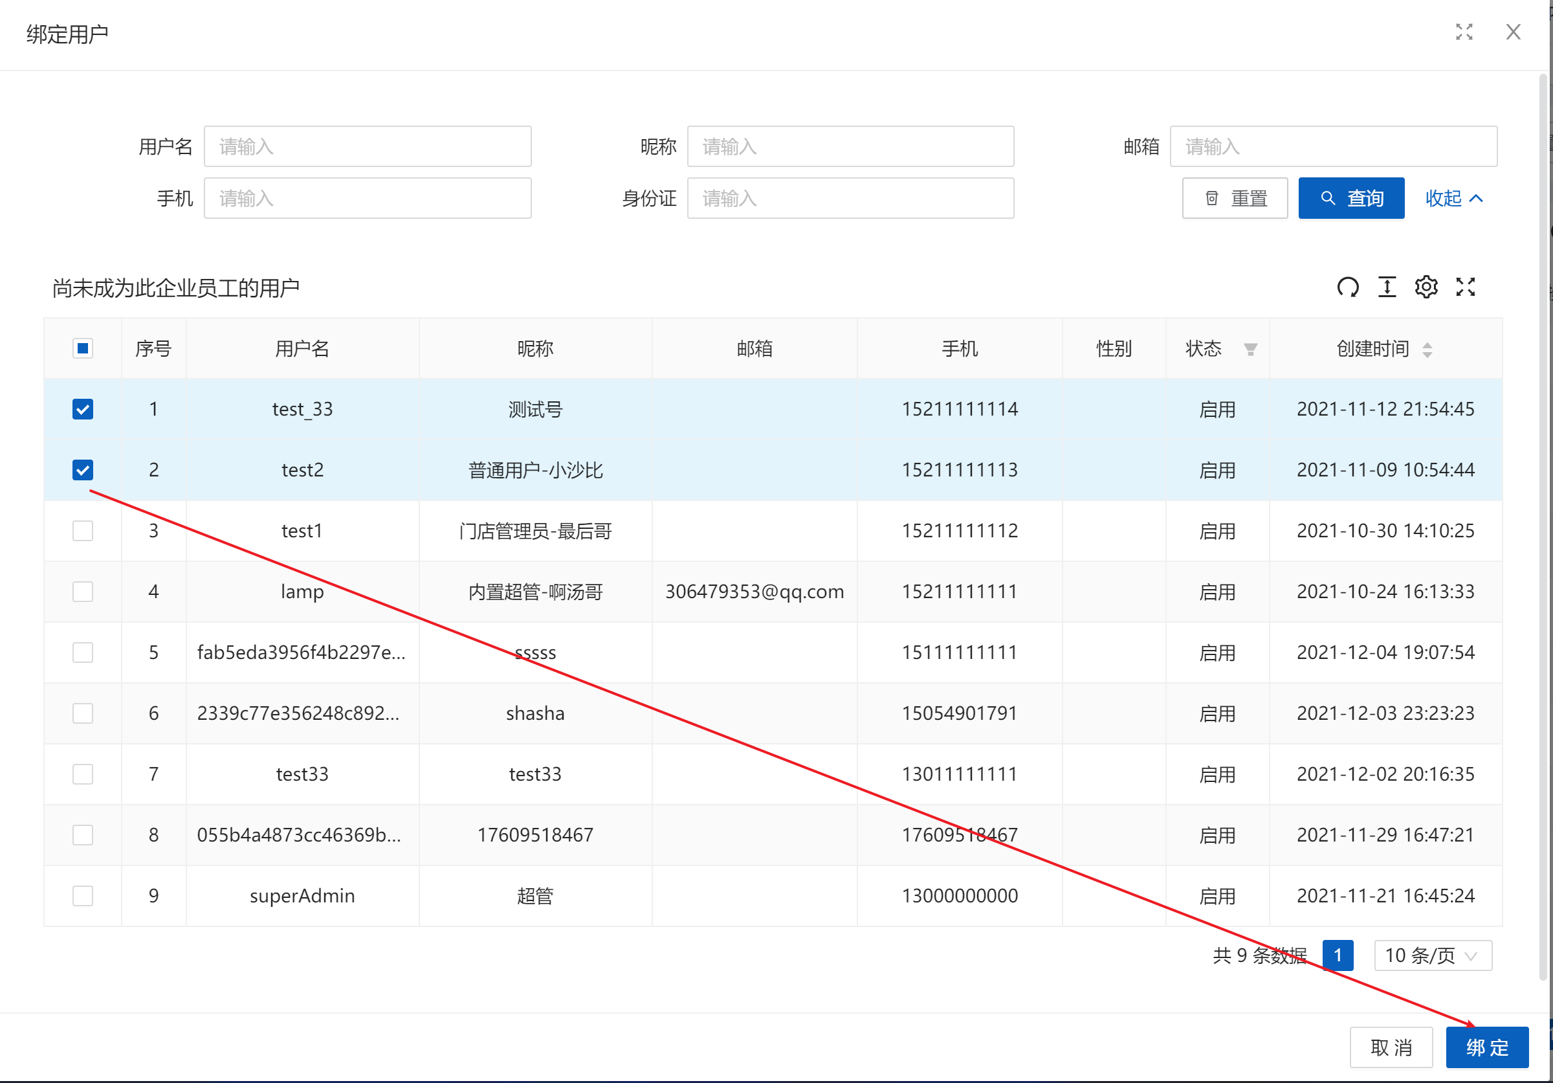The height and width of the screenshot is (1083, 1553).
Task: Focus the 用户名 input field
Action: point(368,146)
